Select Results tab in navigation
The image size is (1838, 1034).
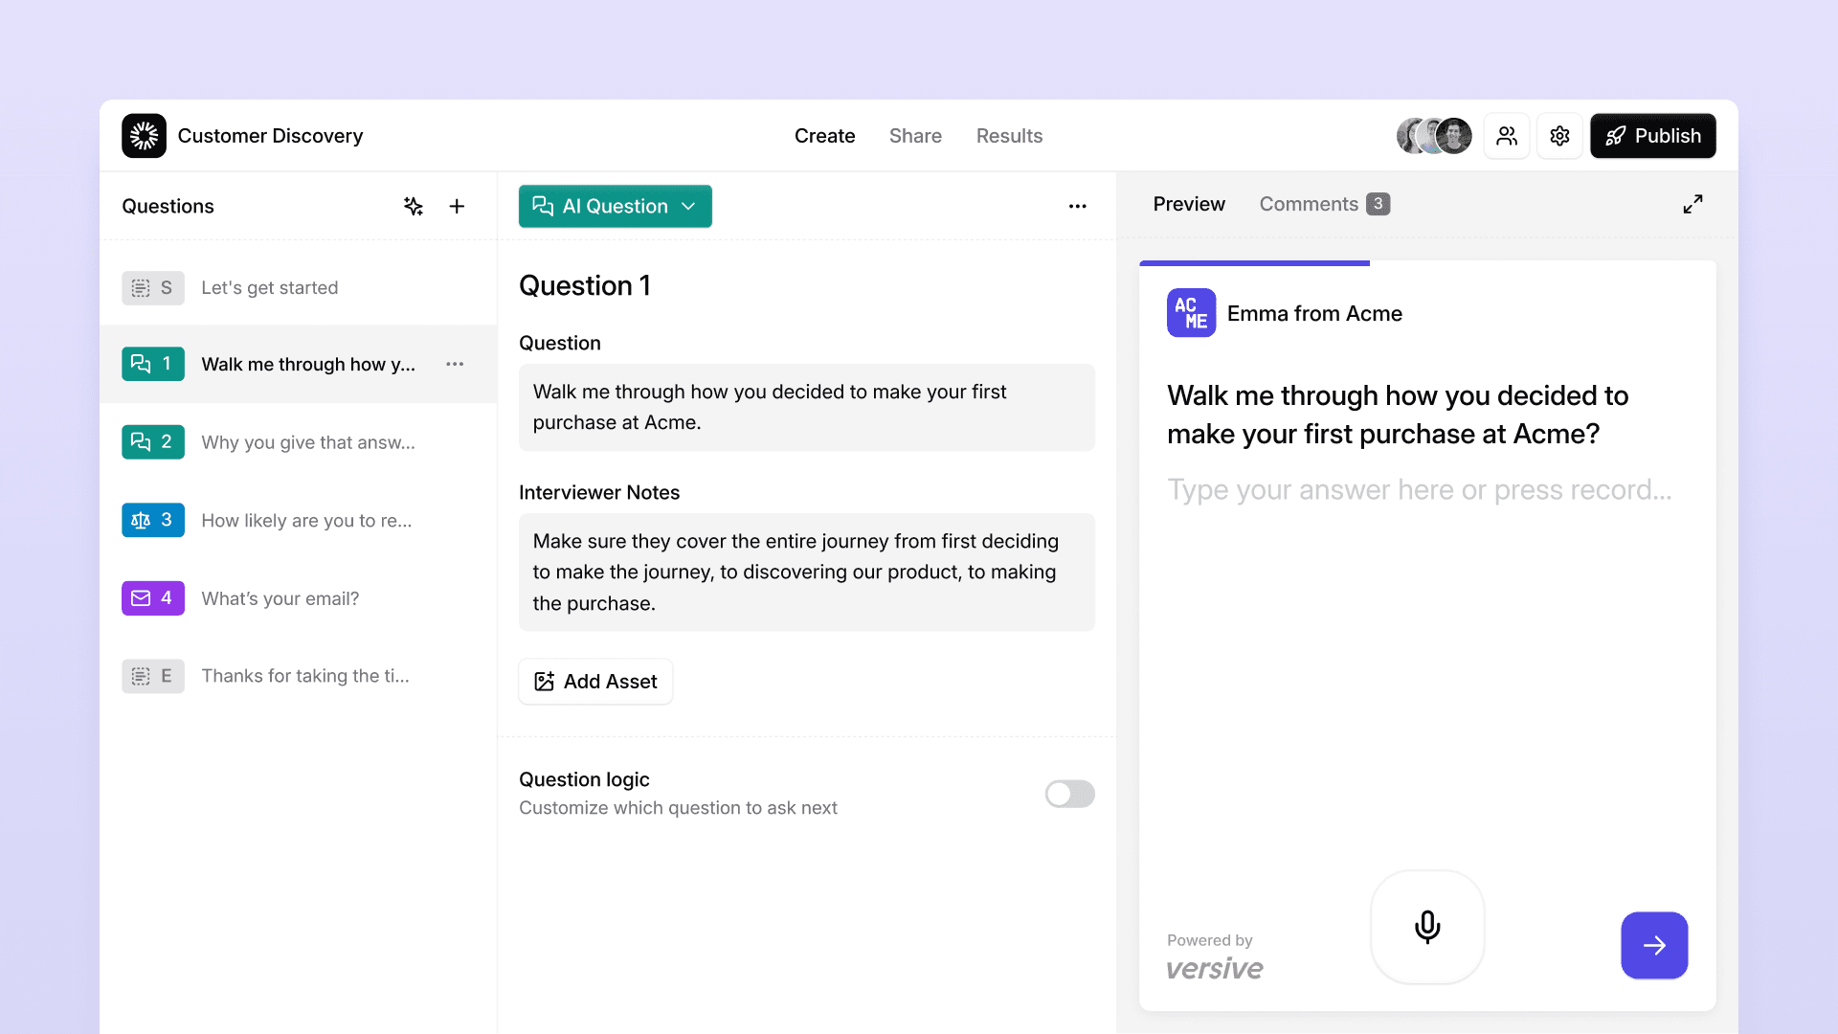tap(1010, 135)
